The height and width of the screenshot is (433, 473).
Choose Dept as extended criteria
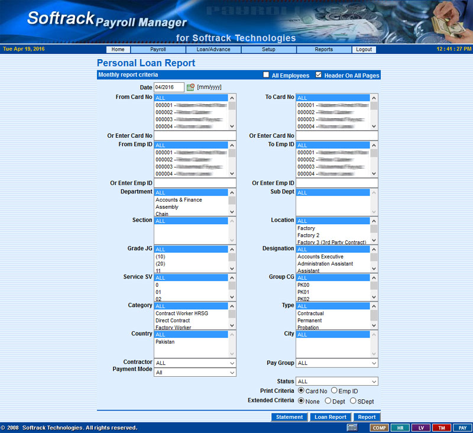328,401
